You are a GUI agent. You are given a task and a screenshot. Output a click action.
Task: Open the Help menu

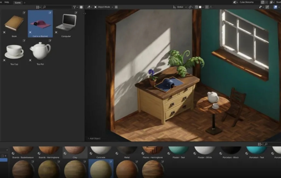pyautogui.click(x=7, y=2)
